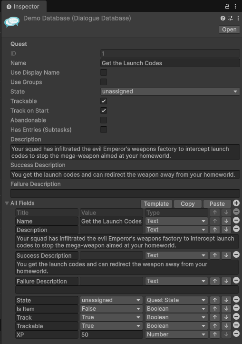242x344 pixels.
Task: Lock the Inspector with the padlock icon
Action: point(227,6)
